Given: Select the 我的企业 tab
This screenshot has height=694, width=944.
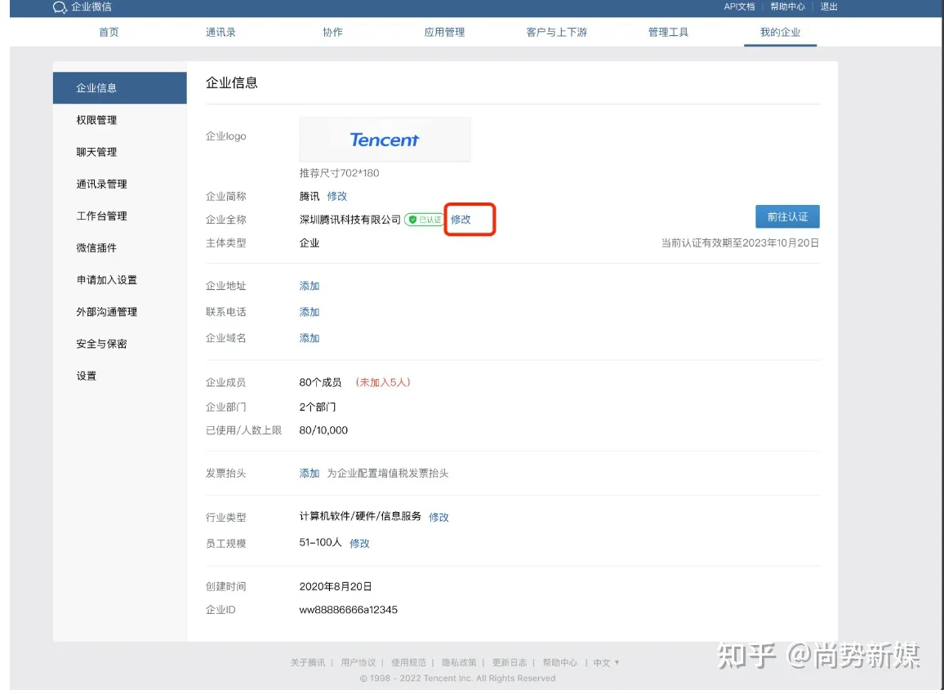Looking at the screenshot, I should click(780, 32).
